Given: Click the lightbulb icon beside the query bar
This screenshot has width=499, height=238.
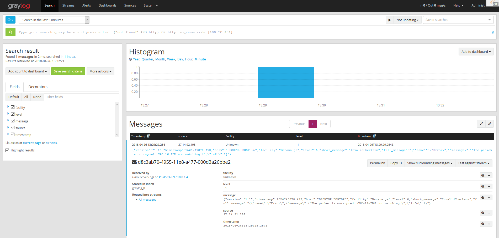Looking at the screenshot, I should (x=492, y=32).
